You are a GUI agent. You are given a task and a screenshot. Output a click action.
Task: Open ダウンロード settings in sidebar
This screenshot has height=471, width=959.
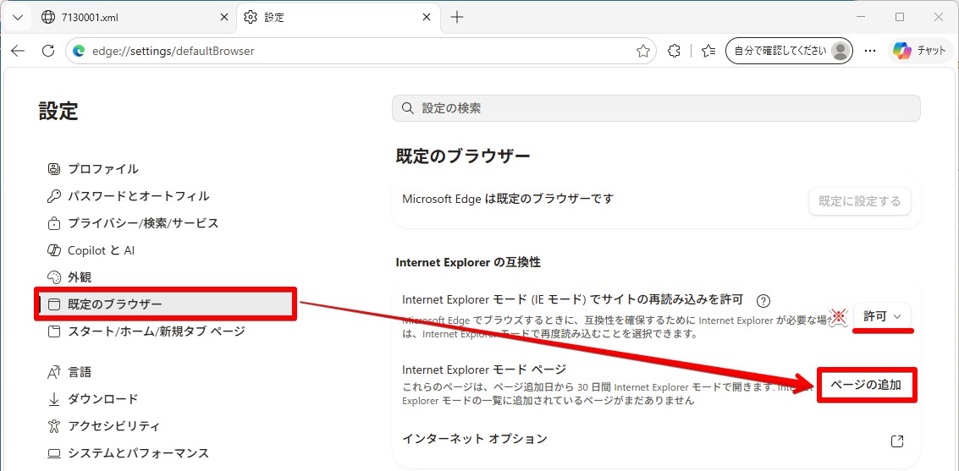[x=93, y=399]
